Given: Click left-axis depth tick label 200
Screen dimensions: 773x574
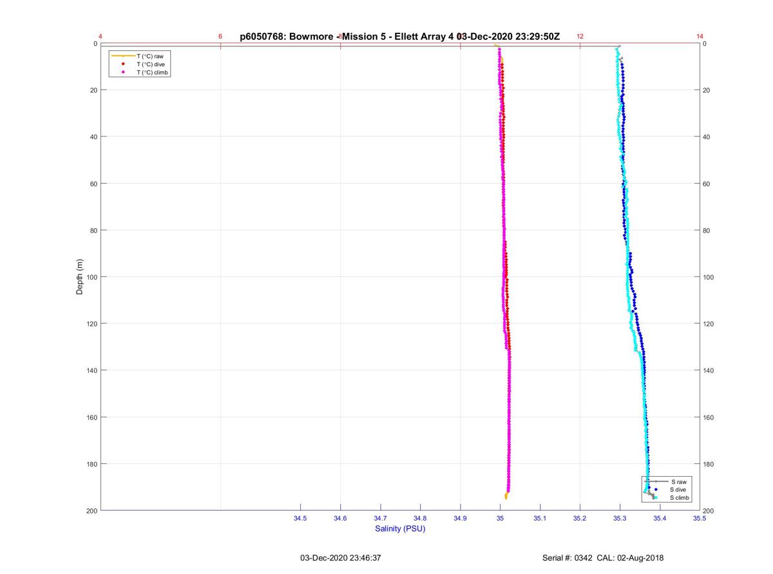Looking at the screenshot, I should pyautogui.click(x=91, y=511).
